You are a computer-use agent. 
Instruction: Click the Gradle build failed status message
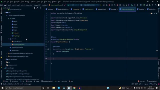click(x=17, y=84)
